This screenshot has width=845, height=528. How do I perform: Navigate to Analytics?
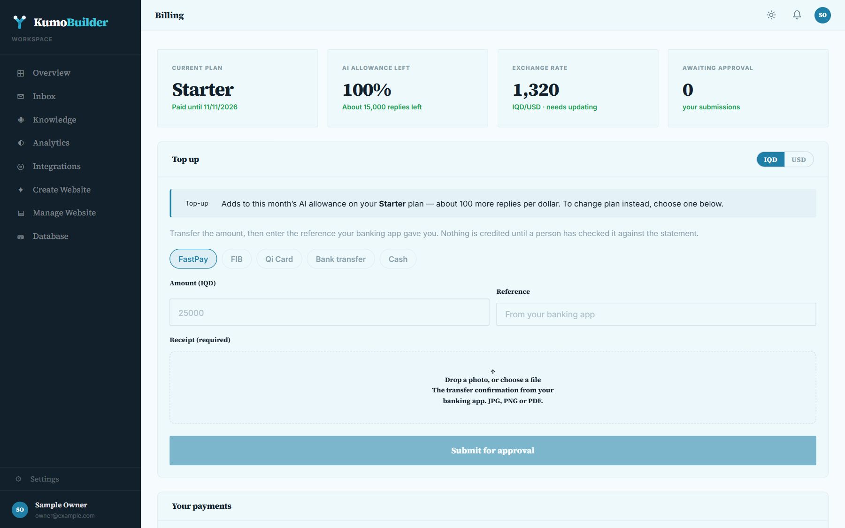coord(70,143)
